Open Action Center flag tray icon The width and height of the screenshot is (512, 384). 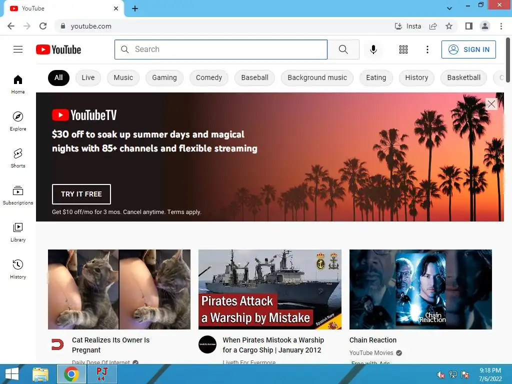[x=465, y=374]
